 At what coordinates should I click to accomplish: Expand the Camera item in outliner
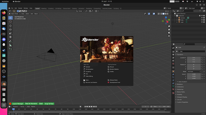(x=177, y=18)
